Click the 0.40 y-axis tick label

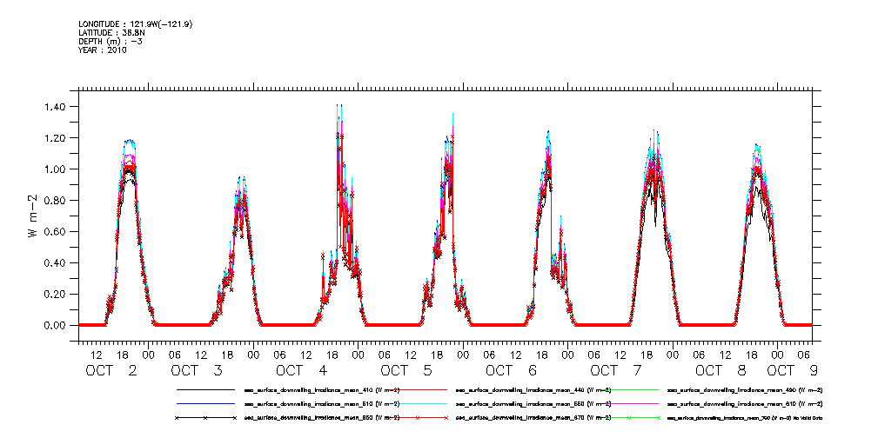(x=55, y=263)
